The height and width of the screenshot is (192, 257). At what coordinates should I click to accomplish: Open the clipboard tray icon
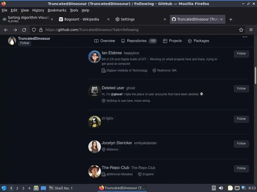point(230,188)
